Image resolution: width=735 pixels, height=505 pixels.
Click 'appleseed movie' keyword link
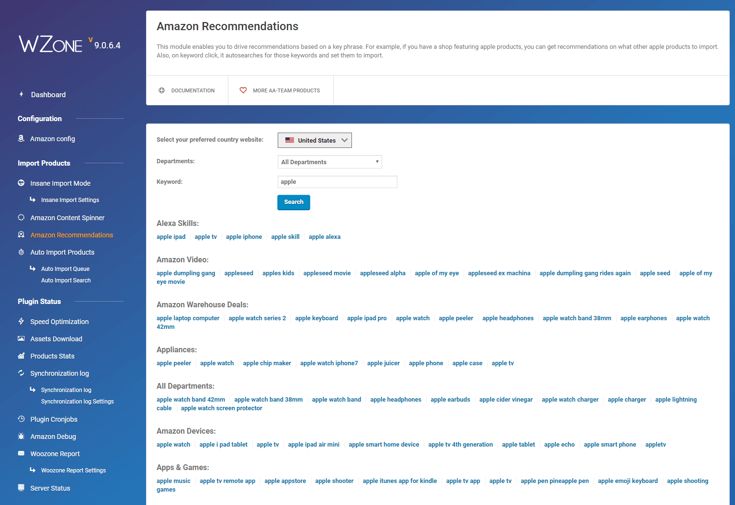point(327,273)
